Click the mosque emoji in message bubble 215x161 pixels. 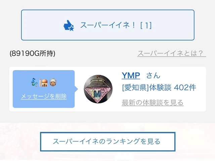point(43,83)
